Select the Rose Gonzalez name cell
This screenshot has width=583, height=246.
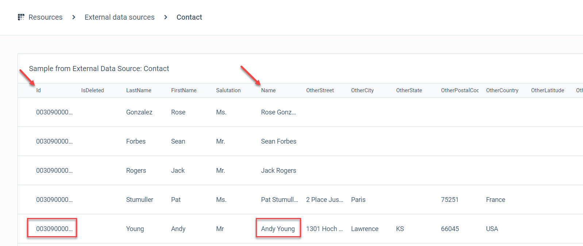(278, 112)
